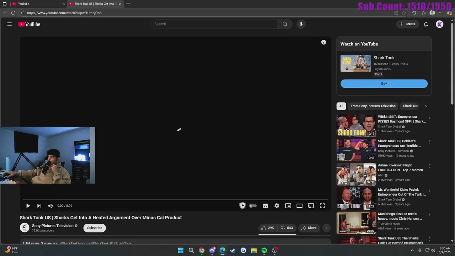Click the YouTube search input field

(214, 24)
